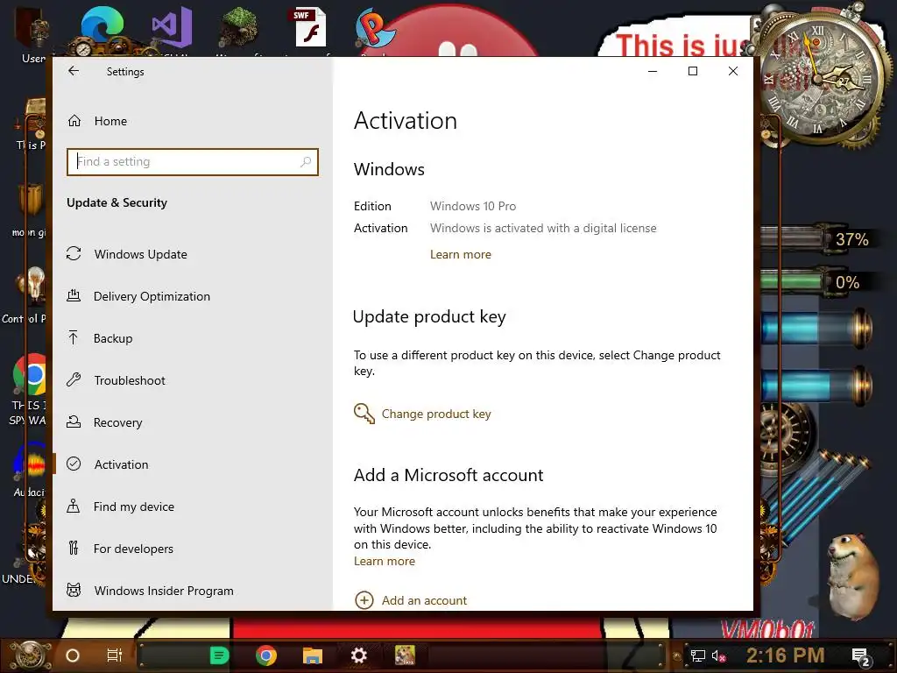Open the Visual Studio desktop shortcut

[172, 26]
